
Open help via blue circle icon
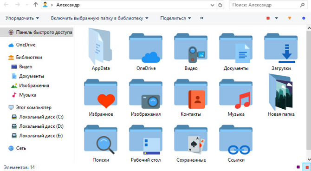pos(304,18)
